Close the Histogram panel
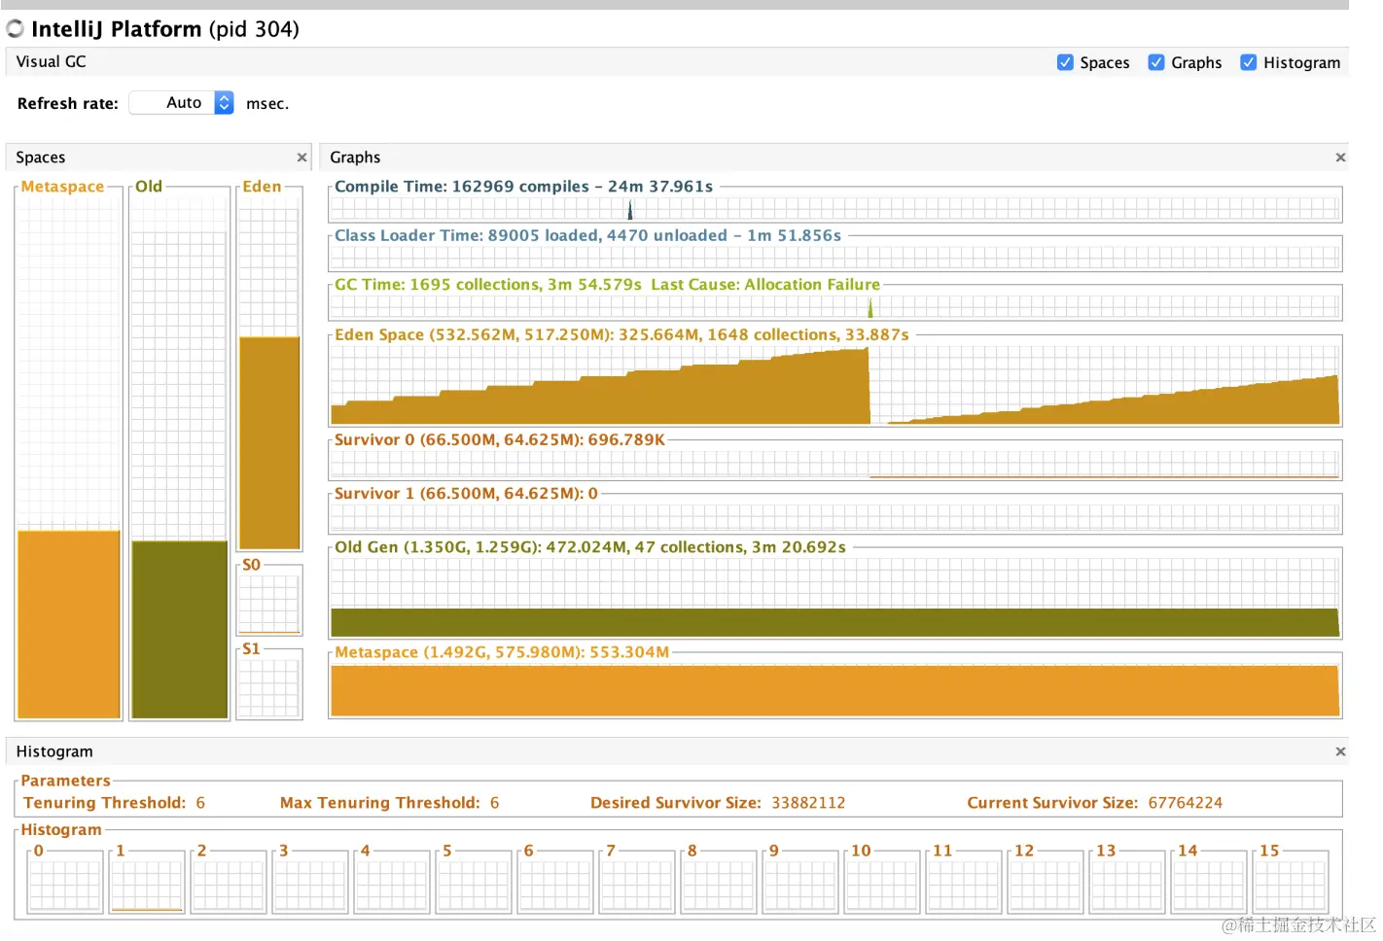Viewport: 1383px width, 941px height. coord(1340,751)
